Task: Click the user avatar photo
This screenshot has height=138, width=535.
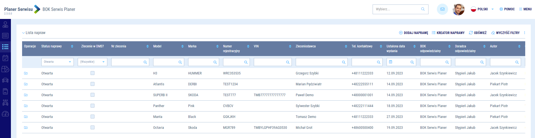Action: (458, 9)
